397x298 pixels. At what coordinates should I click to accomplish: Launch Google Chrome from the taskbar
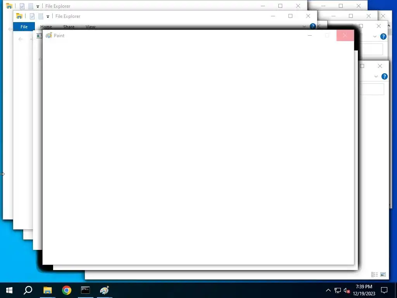tap(67, 290)
